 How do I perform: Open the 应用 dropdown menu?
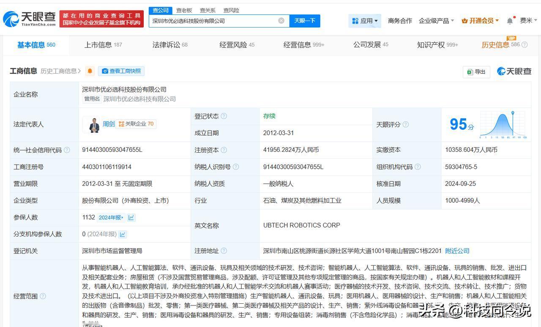pos(365,21)
